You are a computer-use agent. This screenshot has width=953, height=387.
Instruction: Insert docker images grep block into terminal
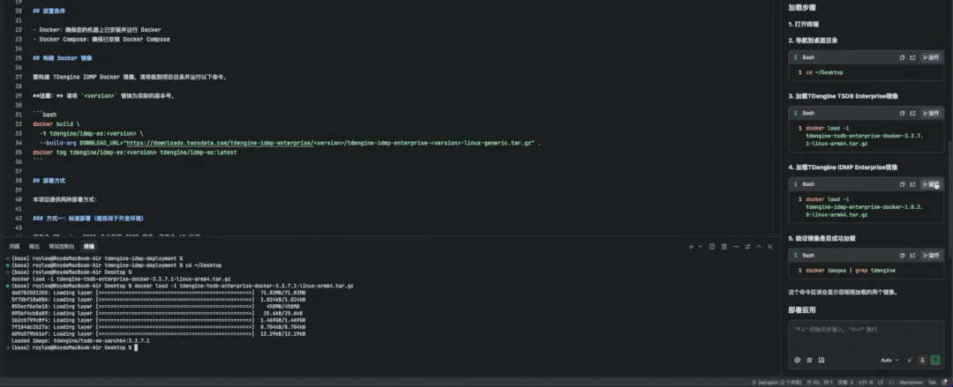(x=912, y=255)
